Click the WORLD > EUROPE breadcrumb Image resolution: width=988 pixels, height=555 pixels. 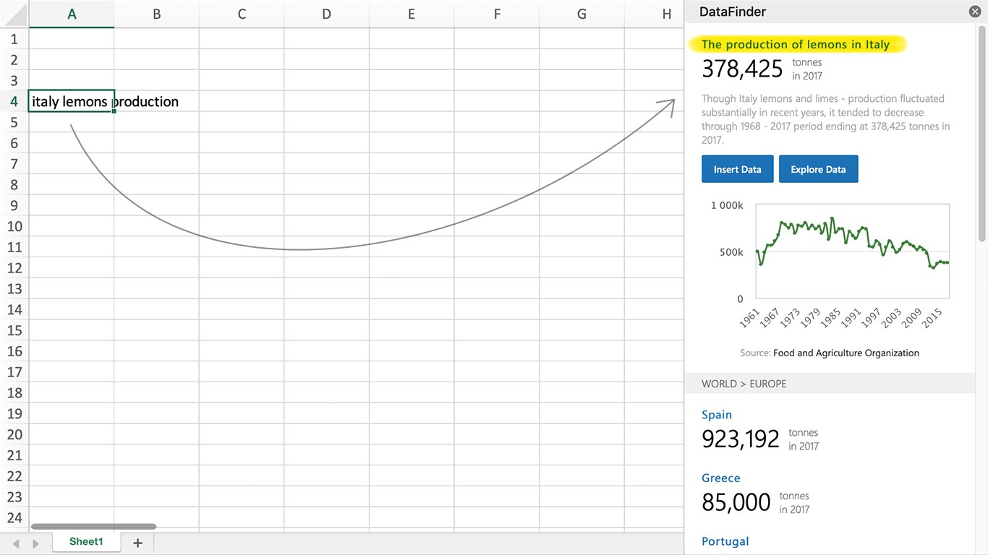[744, 384]
